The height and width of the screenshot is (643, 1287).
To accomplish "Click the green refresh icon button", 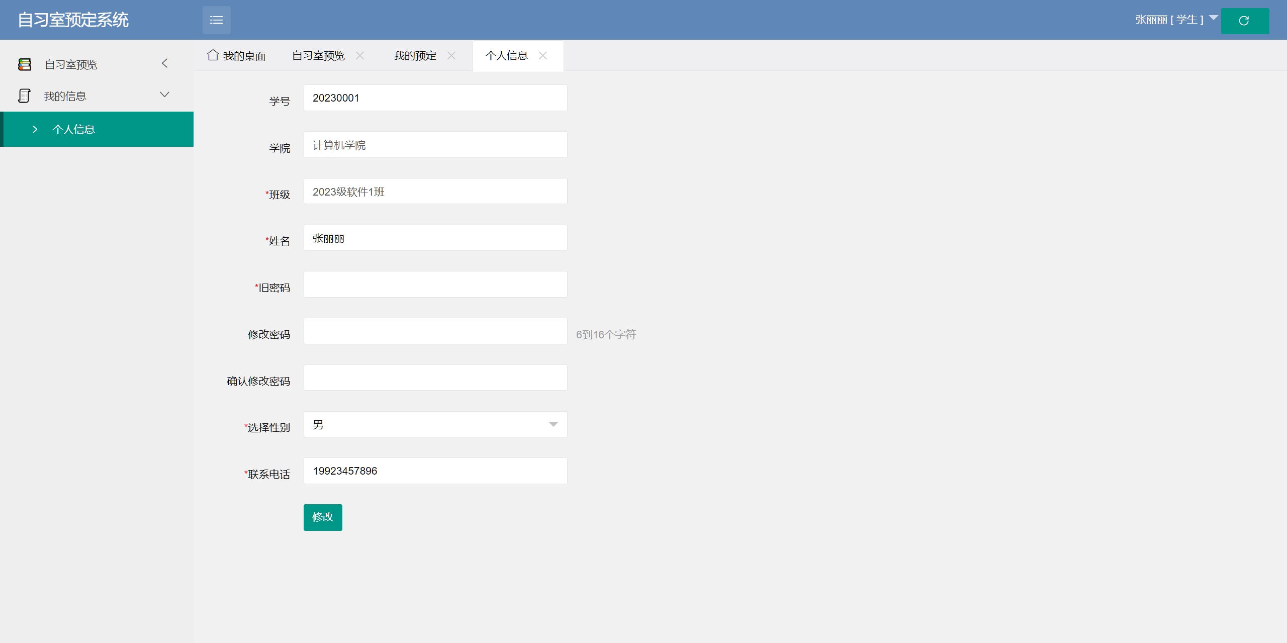I will tap(1245, 21).
